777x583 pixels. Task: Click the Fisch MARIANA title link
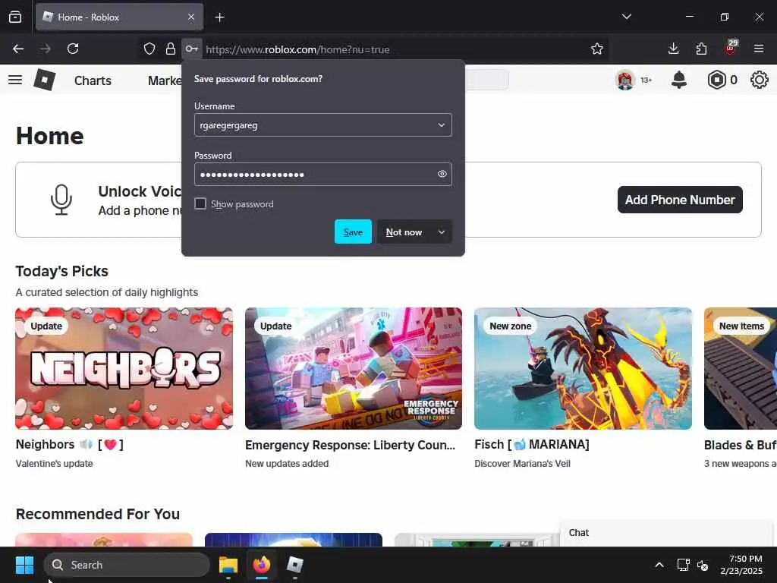pos(532,444)
